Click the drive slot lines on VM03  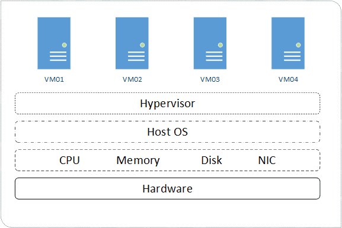(214, 56)
